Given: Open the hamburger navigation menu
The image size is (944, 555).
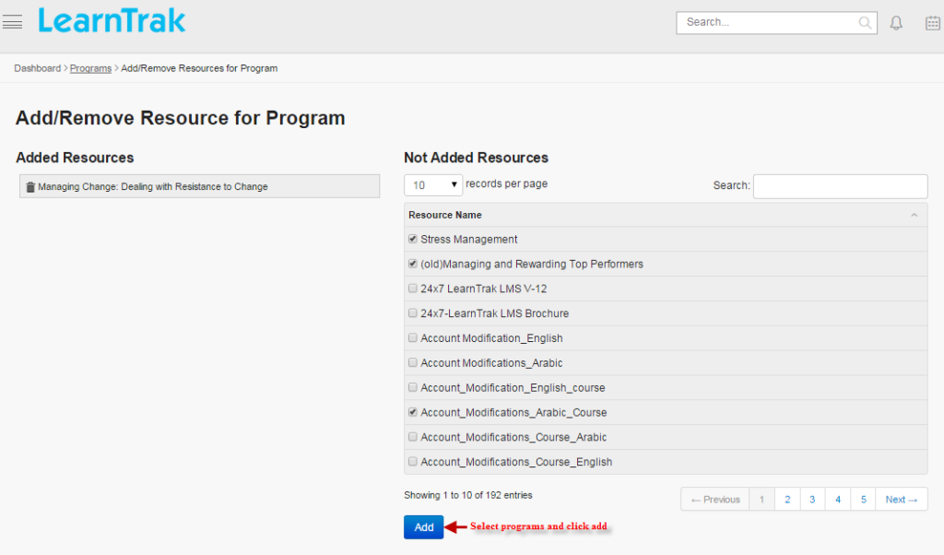Looking at the screenshot, I should (13, 22).
